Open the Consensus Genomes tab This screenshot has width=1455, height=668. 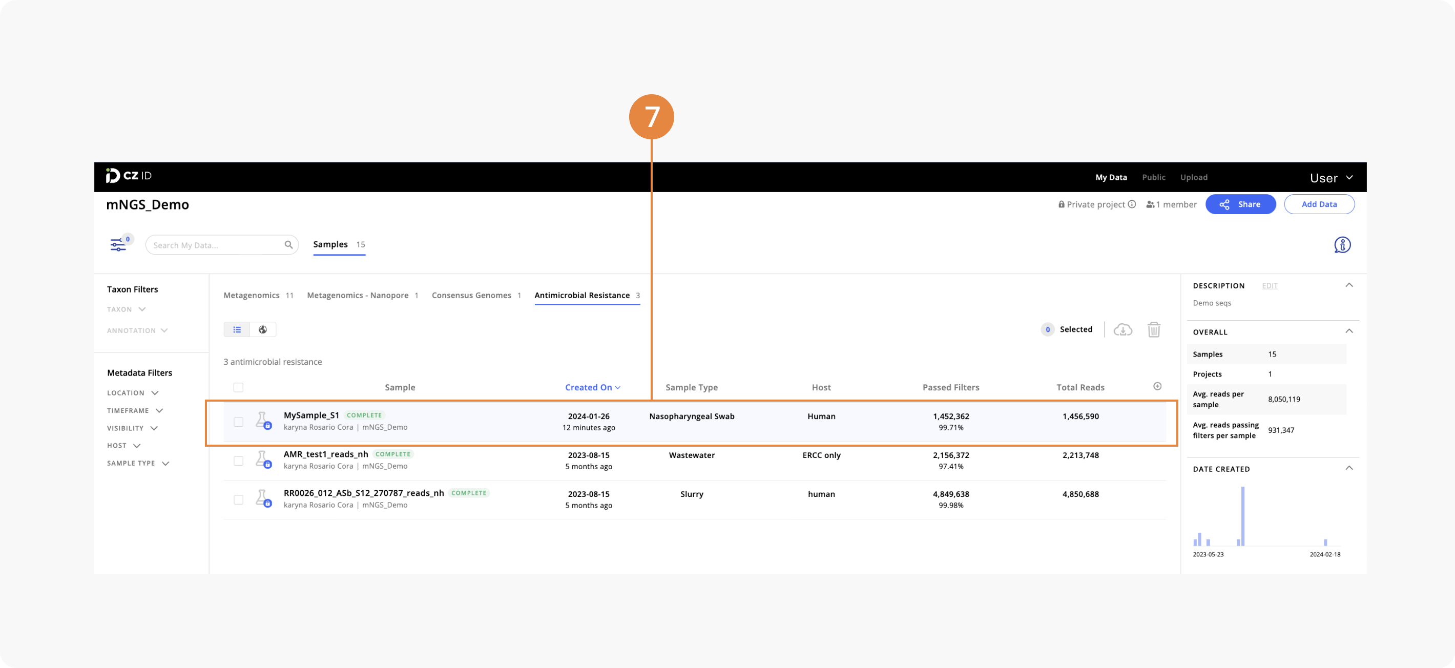[x=476, y=295]
